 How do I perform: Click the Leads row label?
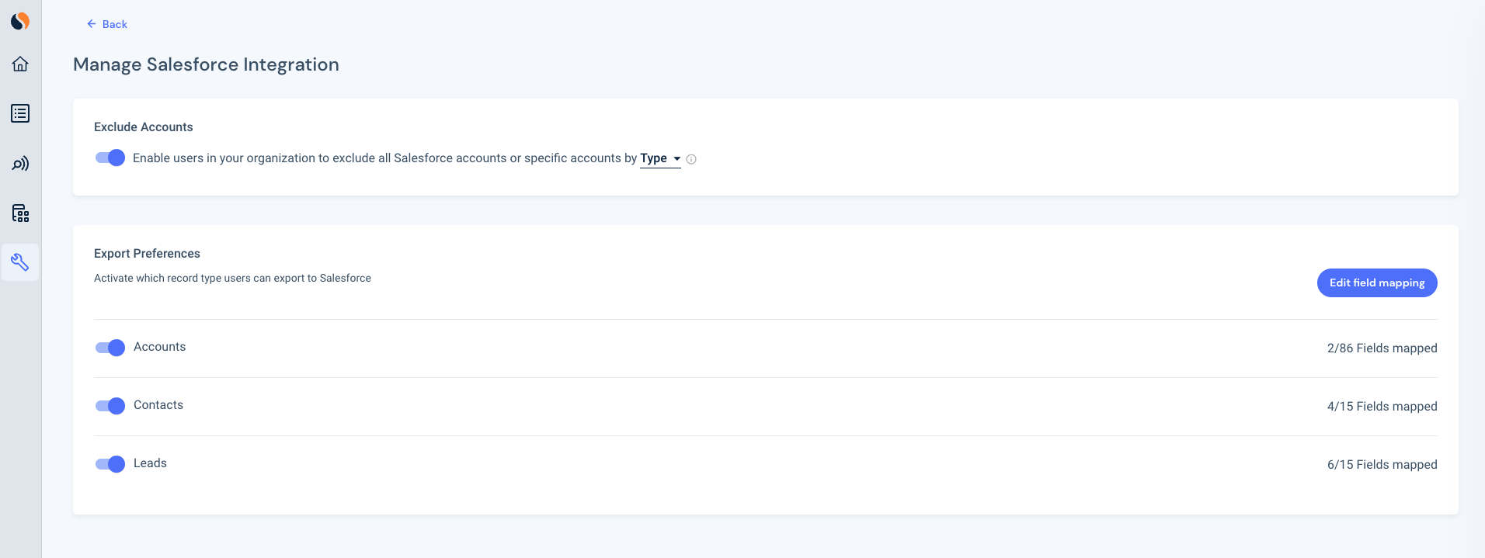pos(150,463)
